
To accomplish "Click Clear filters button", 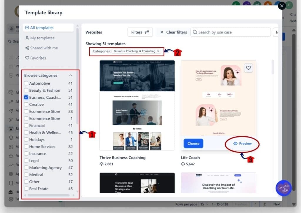I will [173, 32].
